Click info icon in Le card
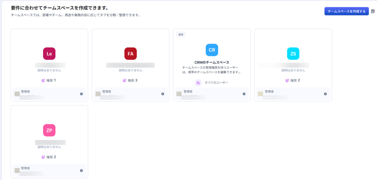Screen dimensions: 377x180 pos(81,94)
